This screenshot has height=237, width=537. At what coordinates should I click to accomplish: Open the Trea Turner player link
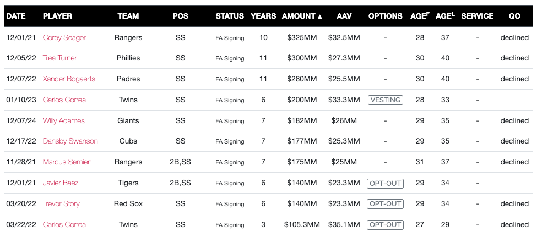pos(59,58)
